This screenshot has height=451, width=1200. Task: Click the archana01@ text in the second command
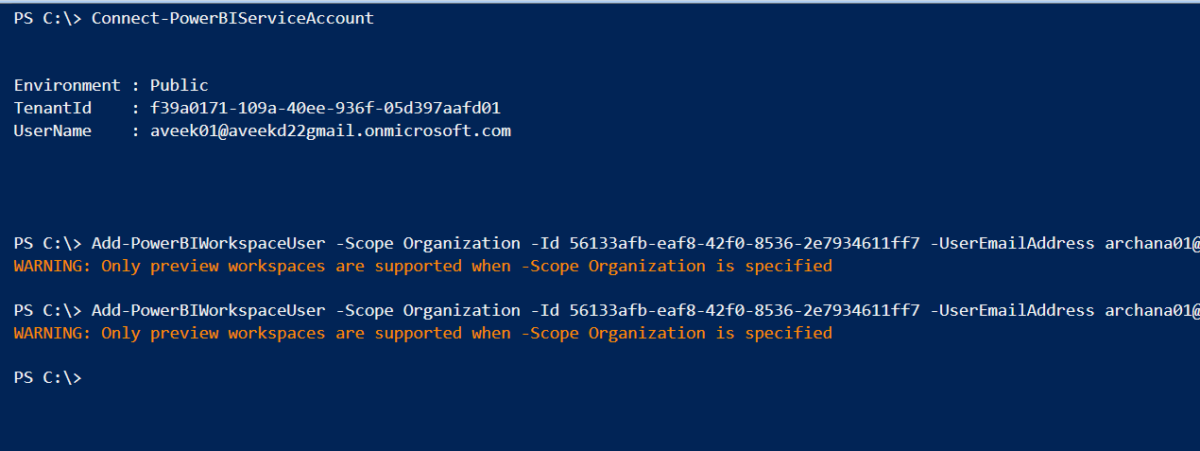[x=1152, y=310]
